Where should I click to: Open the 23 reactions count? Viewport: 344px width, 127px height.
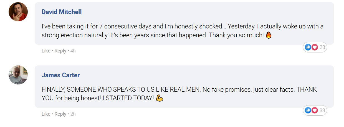pyautogui.click(x=322, y=47)
